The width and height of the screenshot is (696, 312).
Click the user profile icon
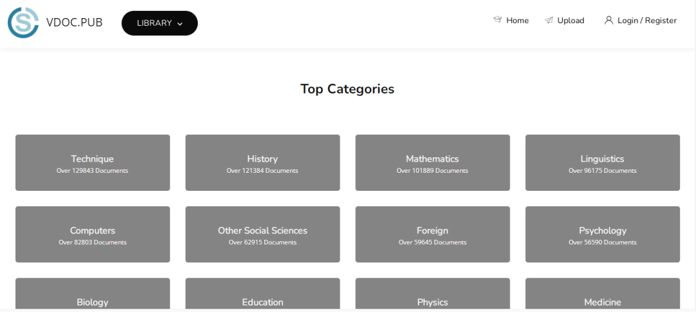tap(608, 20)
